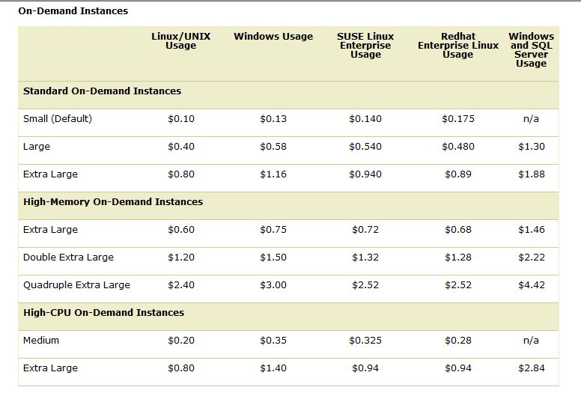The width and height of the screenshot is (581, 396).
Task: Select the Windows Usage column header
Action: click(x=273, y=36)
